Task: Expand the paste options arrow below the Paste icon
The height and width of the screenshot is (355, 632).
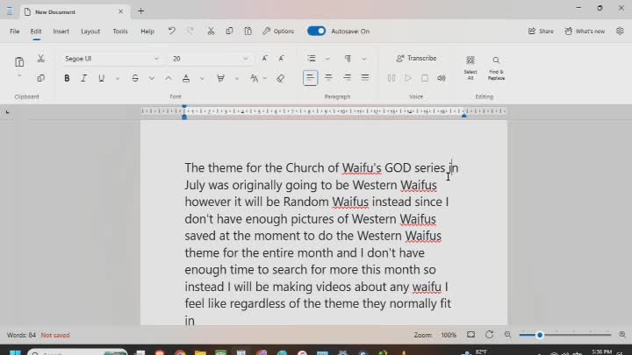Action: [19, 75]
